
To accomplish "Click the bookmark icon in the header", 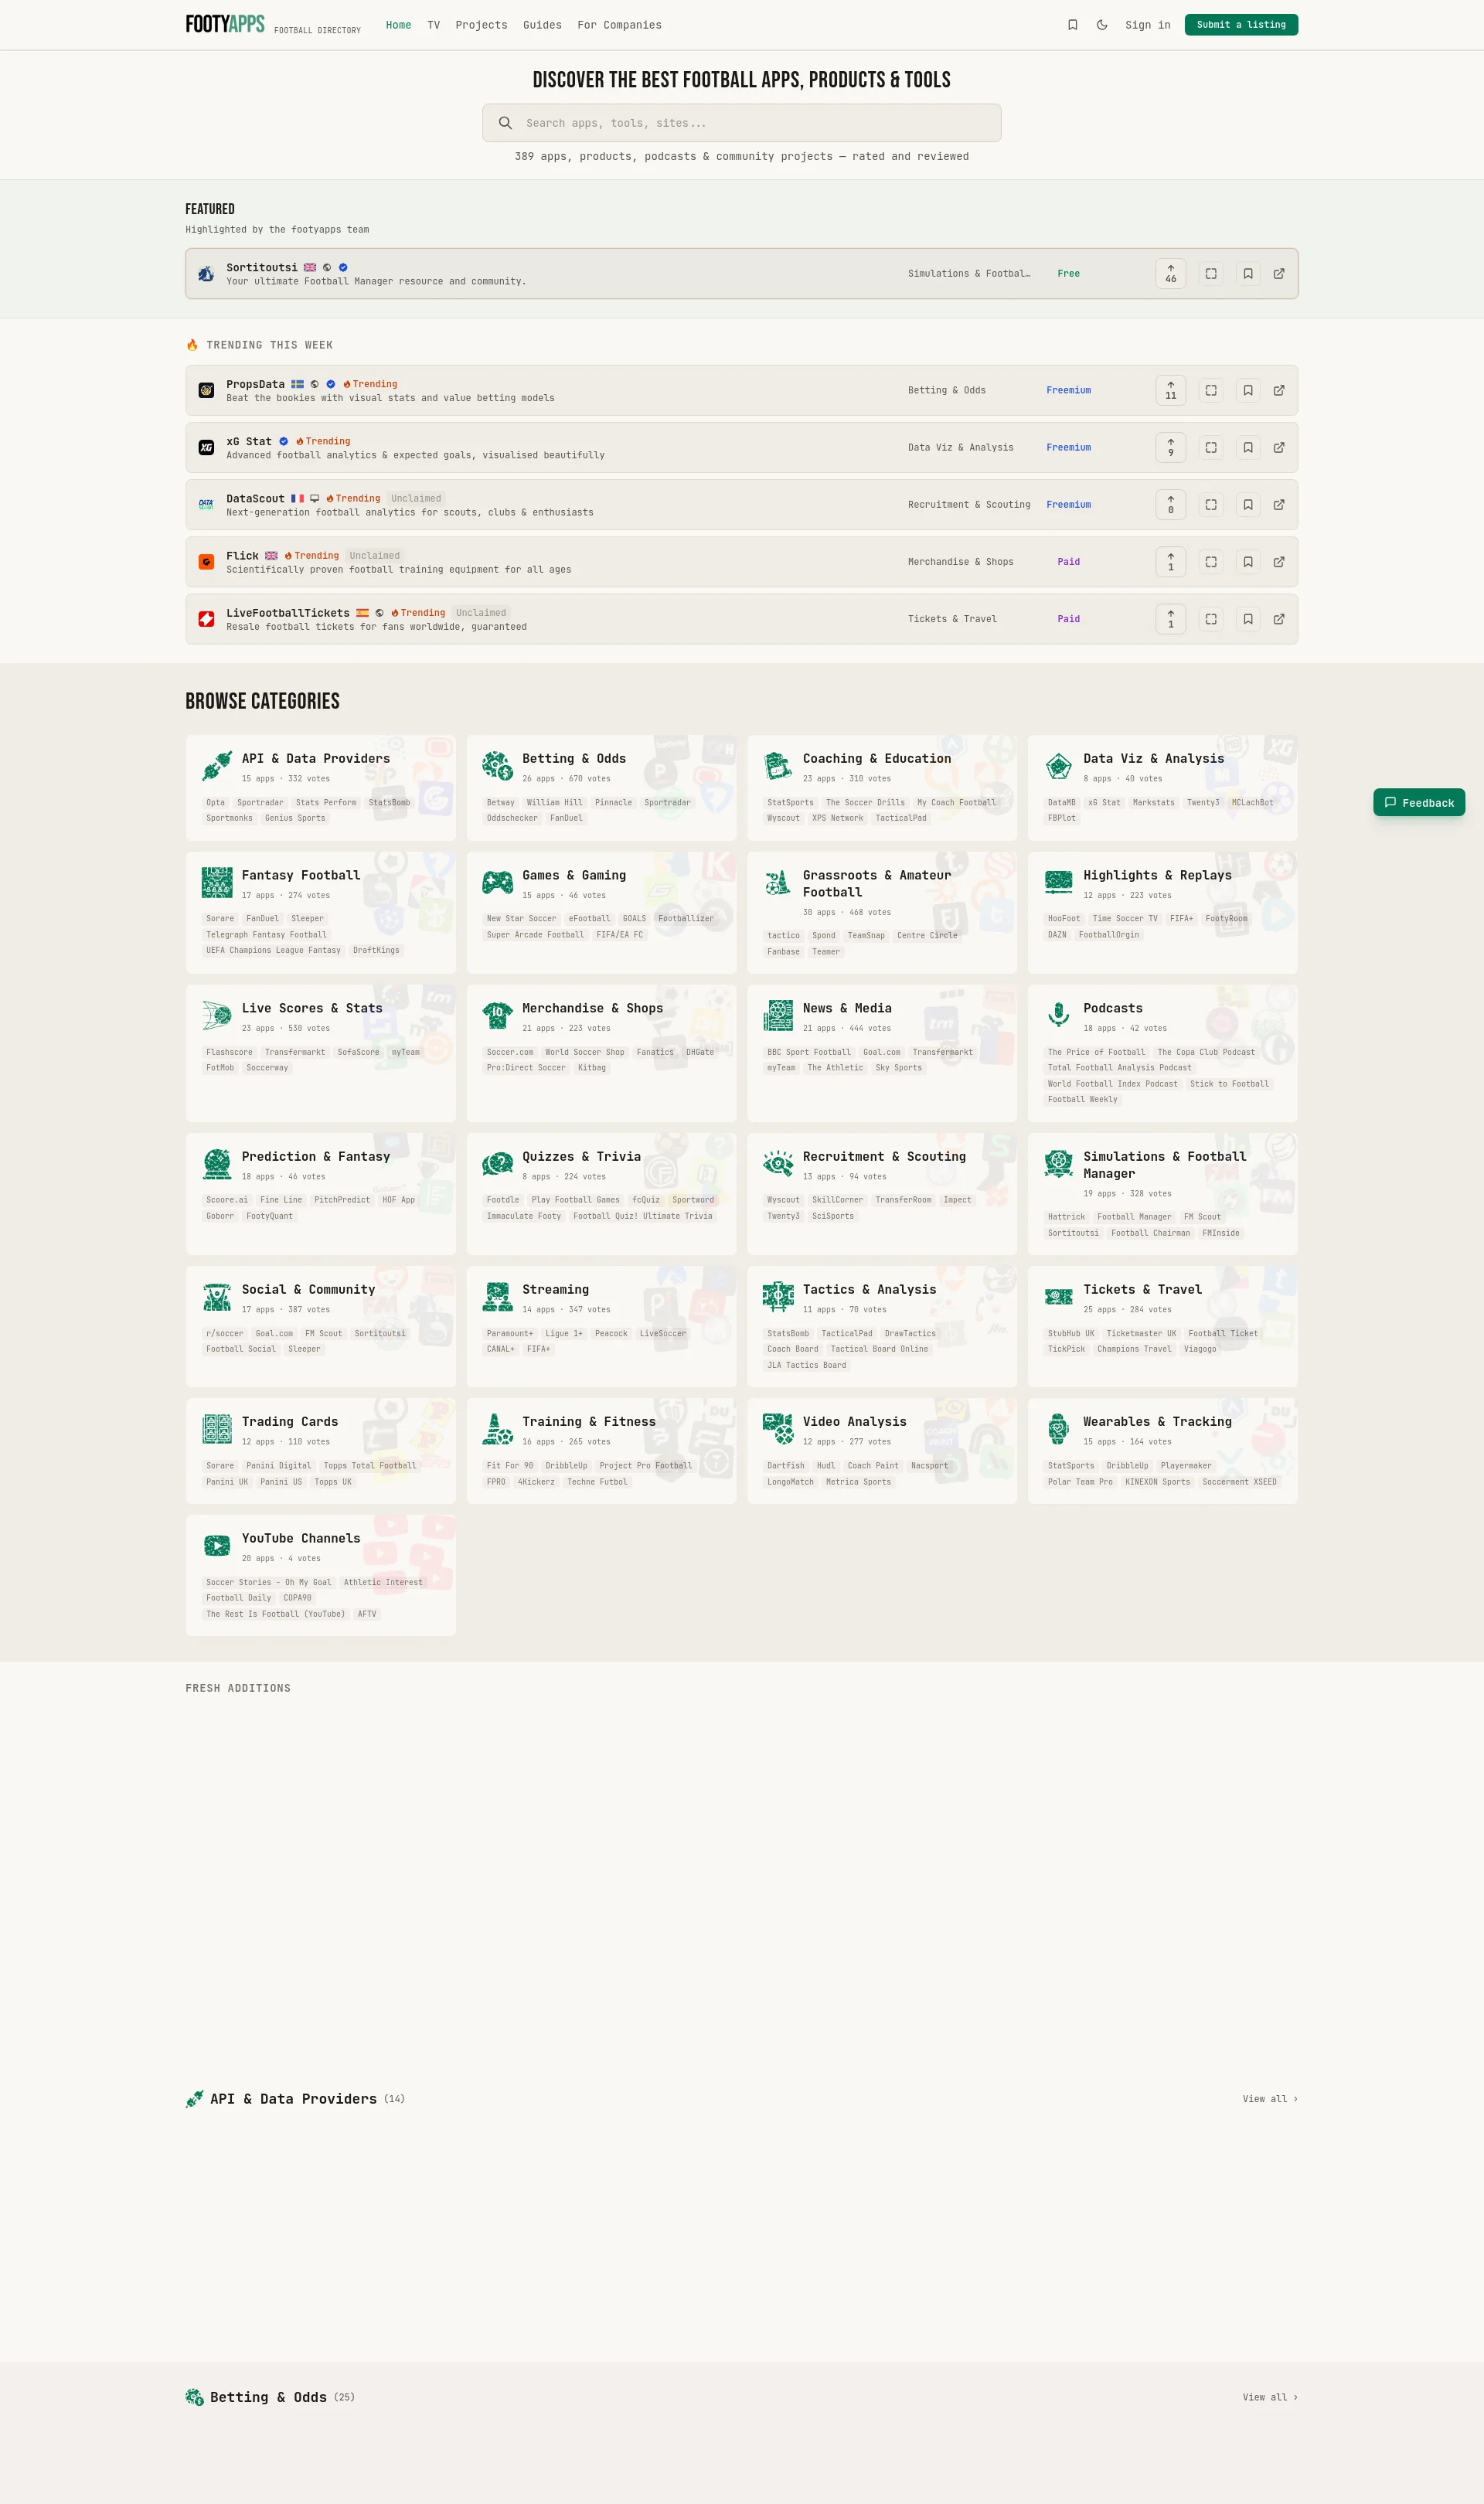I will click(1071, 24).
